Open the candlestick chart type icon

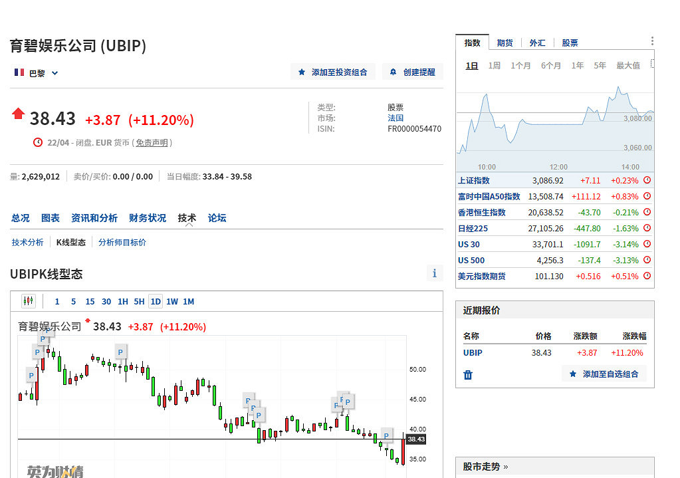click(29, 301)
